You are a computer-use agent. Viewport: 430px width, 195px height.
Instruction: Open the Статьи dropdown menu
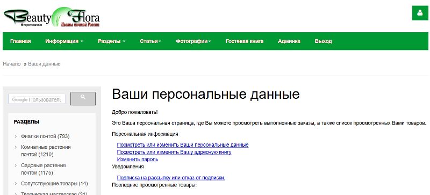coord(150,41)
